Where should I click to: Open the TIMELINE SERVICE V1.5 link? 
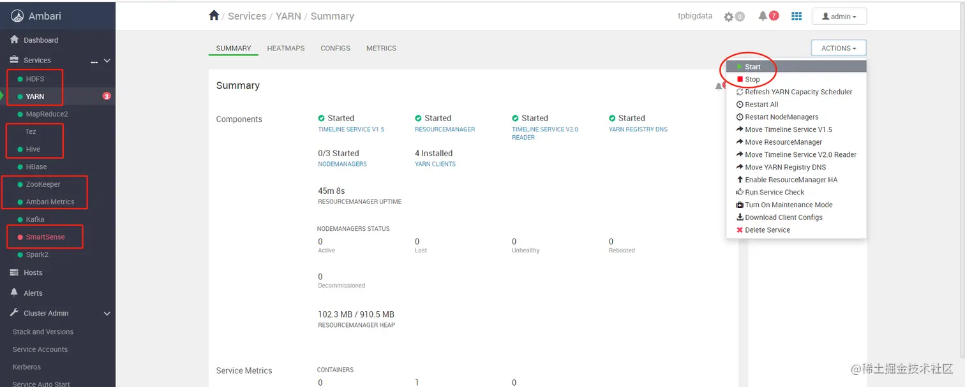point(351,129)
